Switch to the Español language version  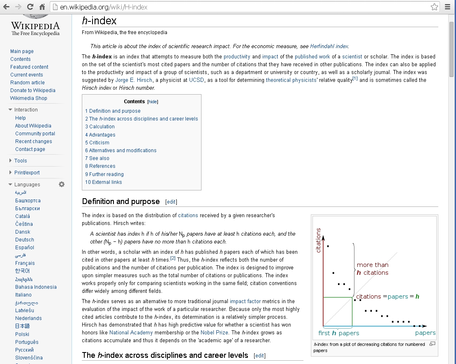click(24, 248)
